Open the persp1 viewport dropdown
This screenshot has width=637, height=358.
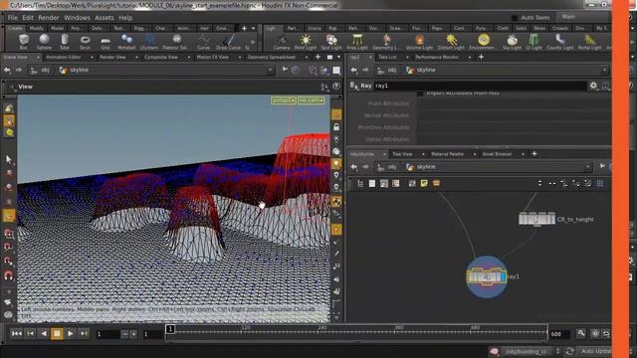pyautogui.click(x=283, y=99)
